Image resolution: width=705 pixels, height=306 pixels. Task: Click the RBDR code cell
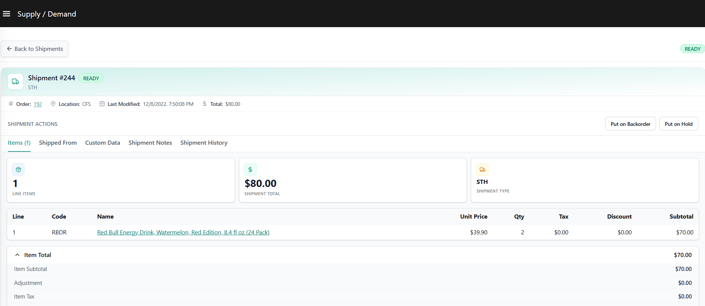coord(59,233)
